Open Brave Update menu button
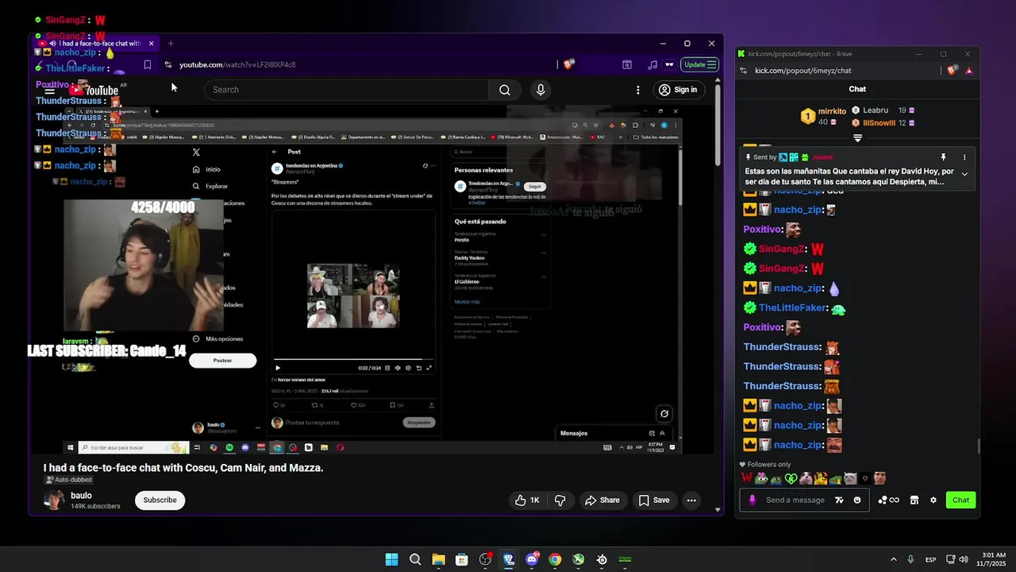The width and height of the screenshot is (1016, 572). 700,64
